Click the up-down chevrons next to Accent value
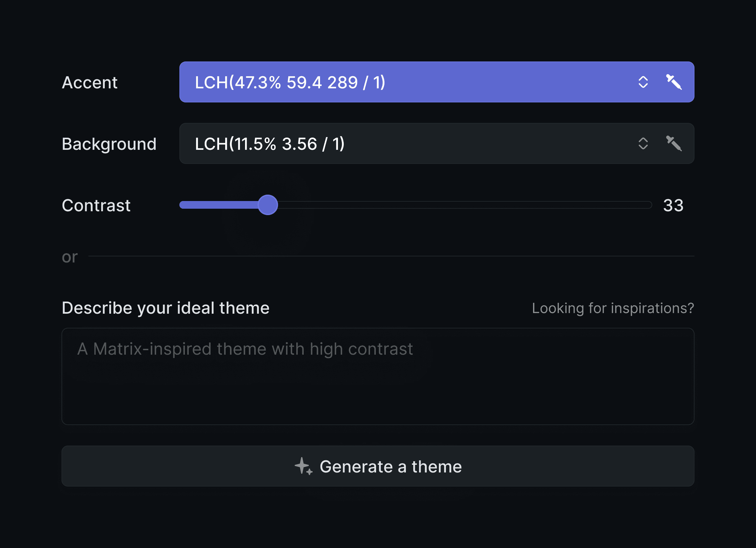 tap(643, 82)
